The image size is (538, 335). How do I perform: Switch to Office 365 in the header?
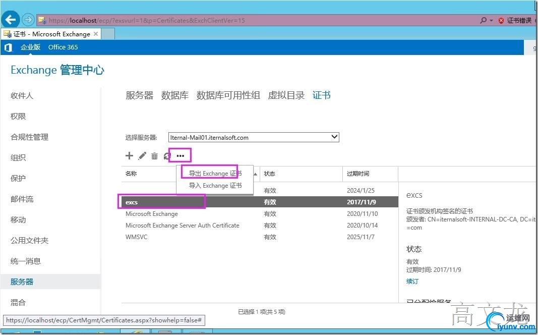point(63,47)
